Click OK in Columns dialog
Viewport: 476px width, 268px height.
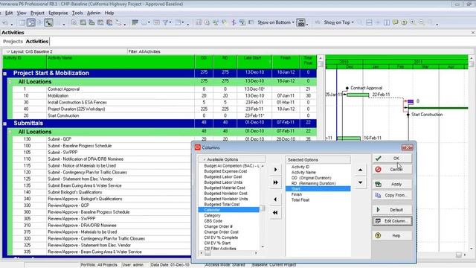[392, 159]
